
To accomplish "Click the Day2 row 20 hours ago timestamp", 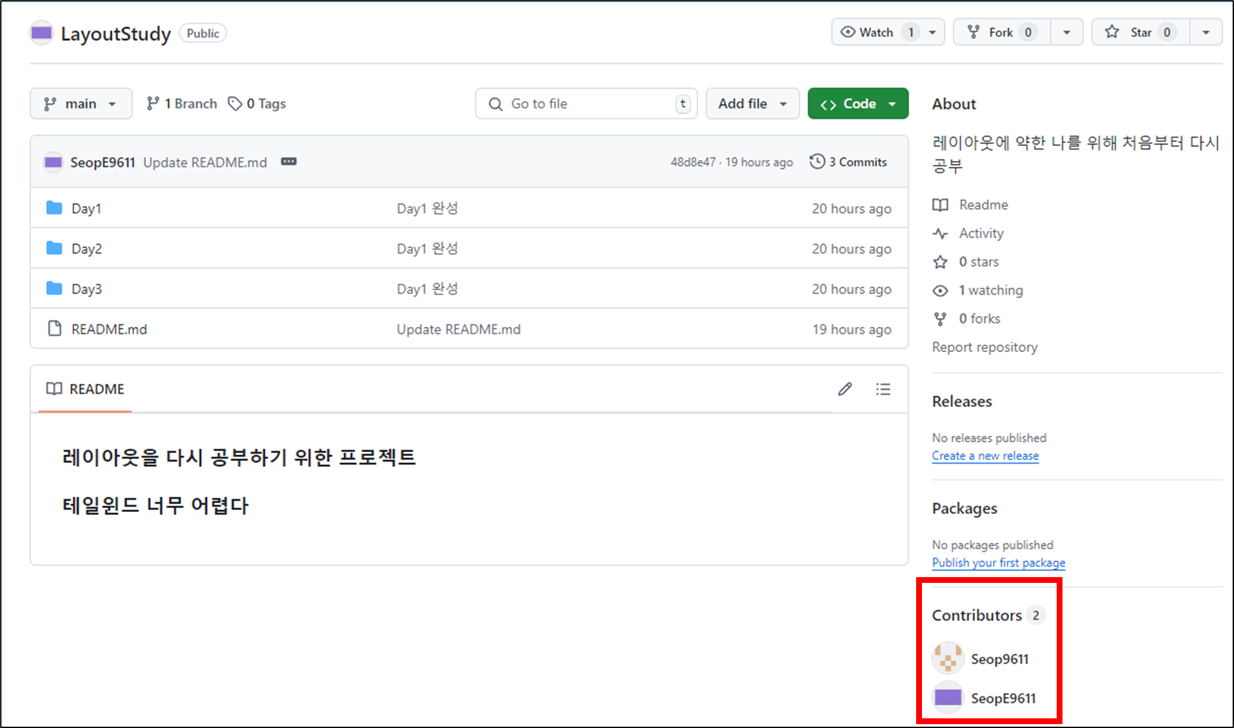I will (x=852, y=249).
